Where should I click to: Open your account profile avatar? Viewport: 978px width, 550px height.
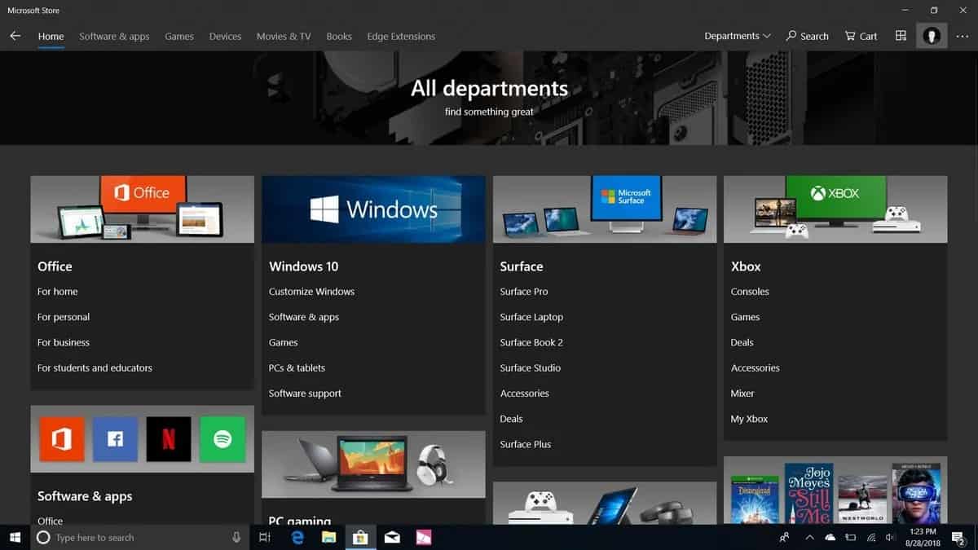point(932,35)
